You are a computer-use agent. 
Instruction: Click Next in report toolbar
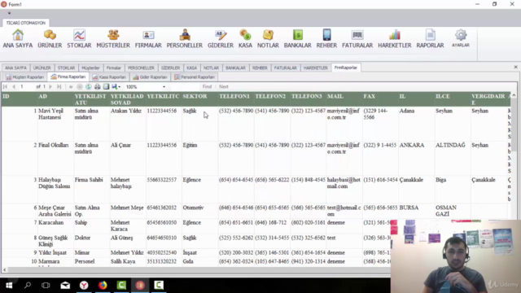pos(224,87)
